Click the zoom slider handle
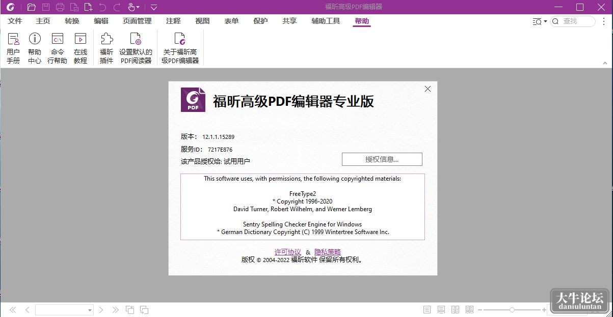Image resolution: width=613 pixels, height=317 pixels. (512, 310)
